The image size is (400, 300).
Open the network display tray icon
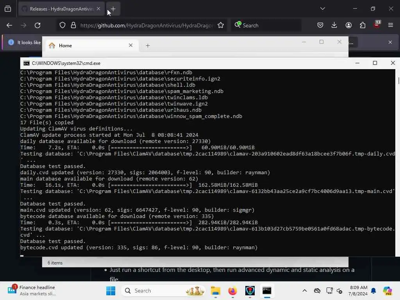coord(329,291)
